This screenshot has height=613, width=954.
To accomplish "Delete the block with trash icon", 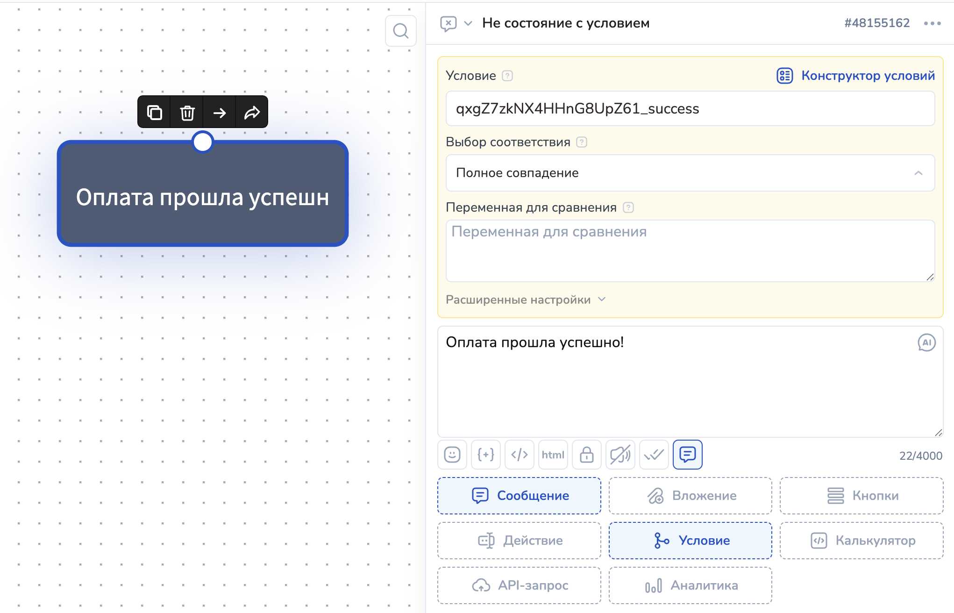I will (187, 113).
